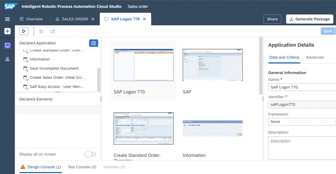Click the Description text area
Screen dimensions: 336x174
[302, 148]
